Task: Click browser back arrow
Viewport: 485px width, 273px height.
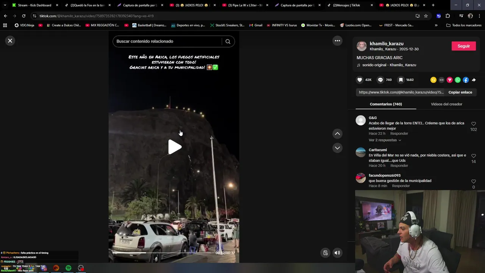Action: point(5,16)
